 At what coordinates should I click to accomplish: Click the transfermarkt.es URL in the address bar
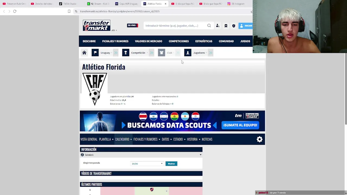point(120,11)
